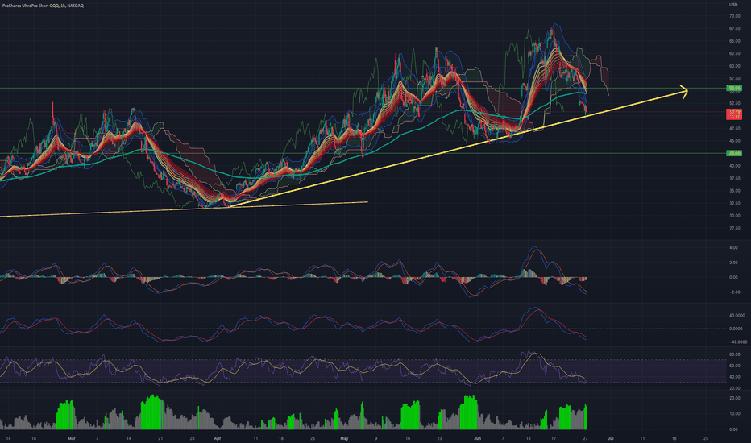This screenshot has width=751, height=443.
Task: Click the 4.00 MACD scale label
Action: 733,248
